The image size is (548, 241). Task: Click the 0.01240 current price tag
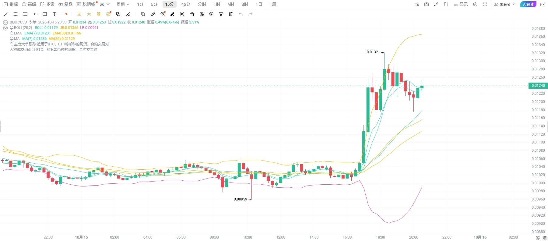click(x=538, y=86)
